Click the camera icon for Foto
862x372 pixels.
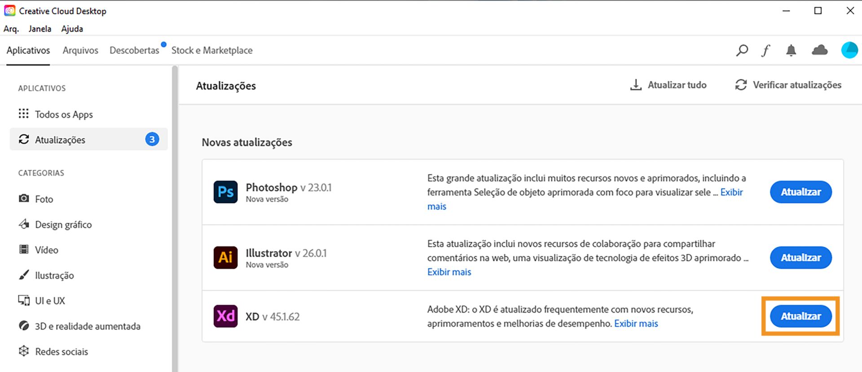click(x=24, y=198)
